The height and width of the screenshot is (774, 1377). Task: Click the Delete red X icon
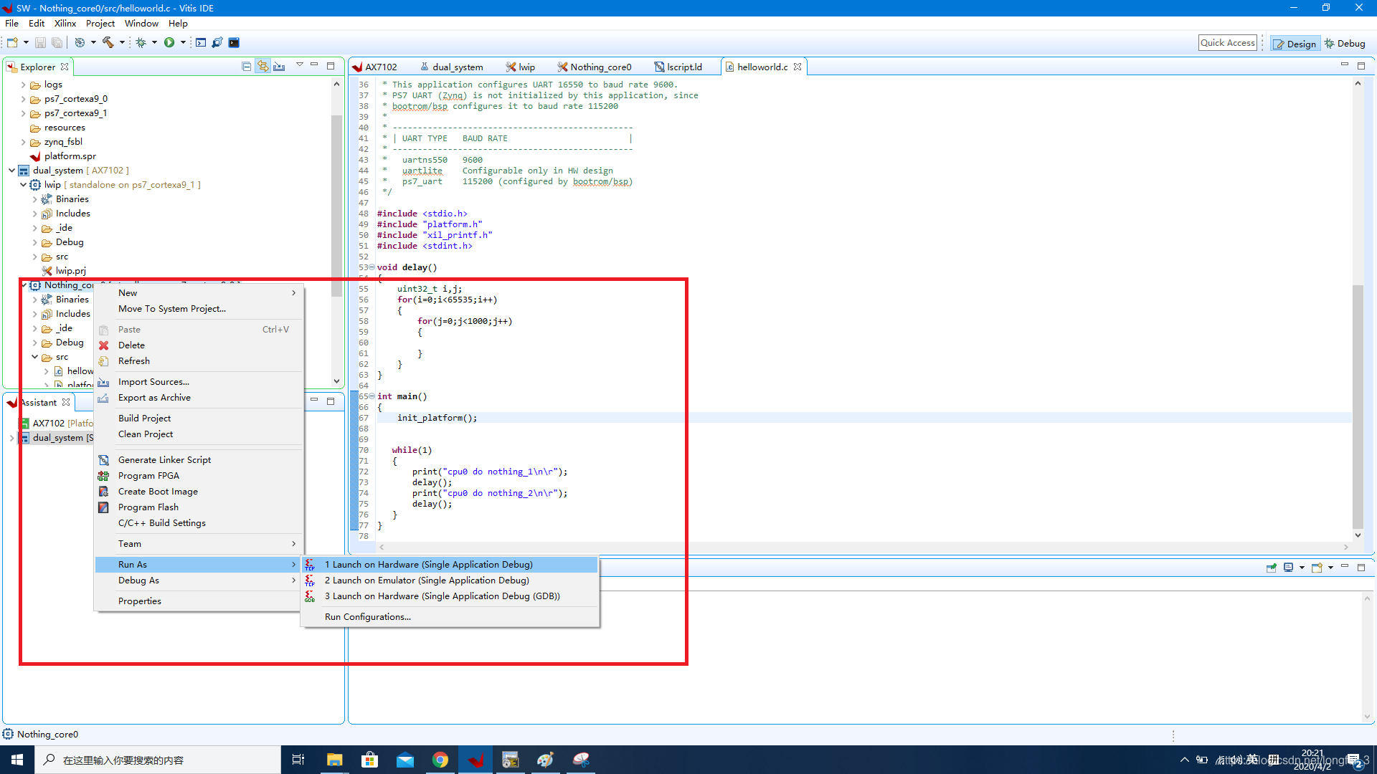coord(104,345)
